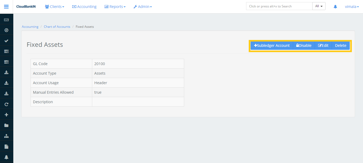
Task: Click the org chart hierarchy sidebar icon
Action: (x=6, y=135)
